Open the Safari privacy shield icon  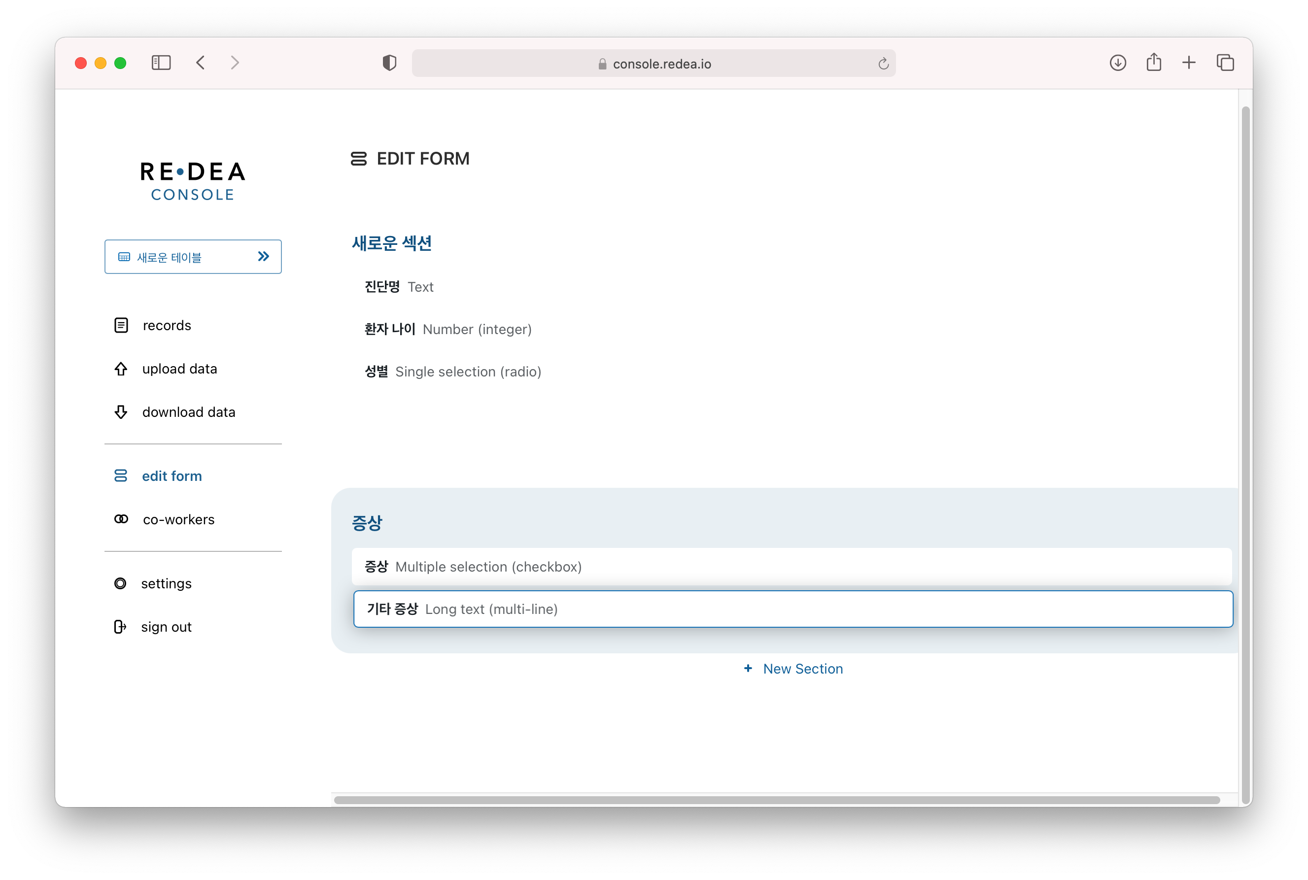pyautogui.click(x=389, y=63)
